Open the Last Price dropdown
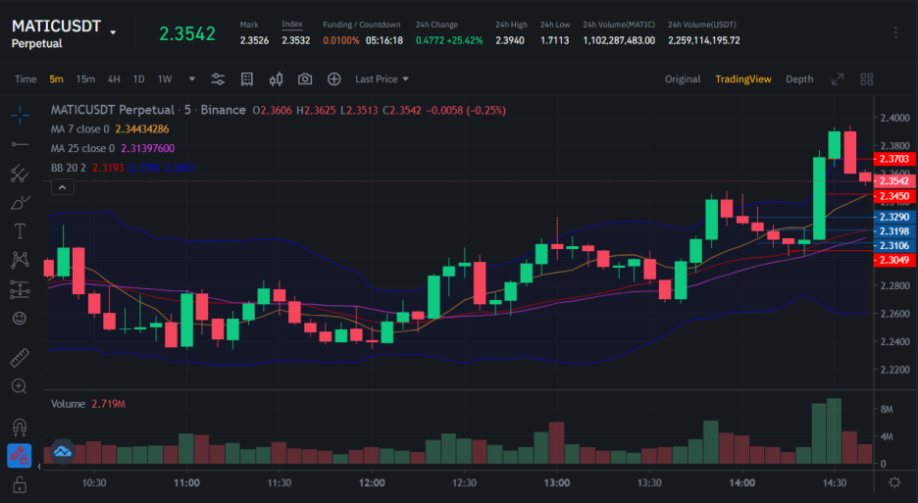This screenshot has width=918, height=503. pos(382,79)
